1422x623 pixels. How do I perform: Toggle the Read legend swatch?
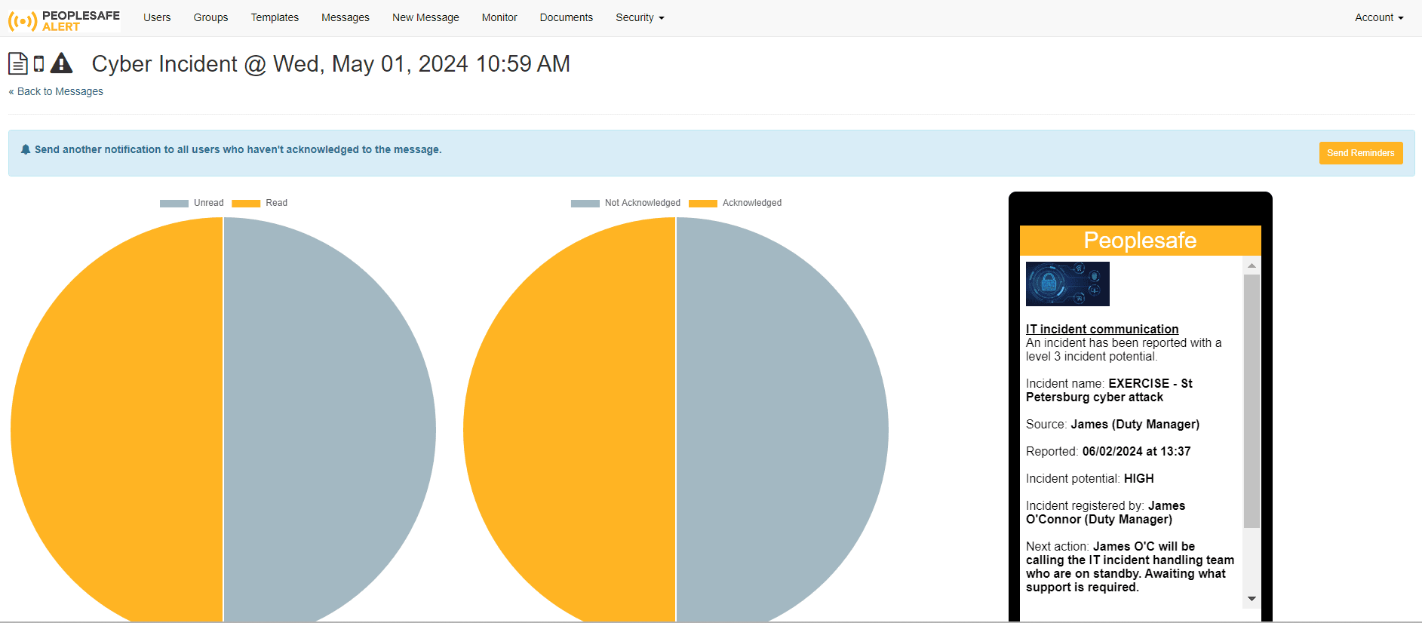pos(246,203)
